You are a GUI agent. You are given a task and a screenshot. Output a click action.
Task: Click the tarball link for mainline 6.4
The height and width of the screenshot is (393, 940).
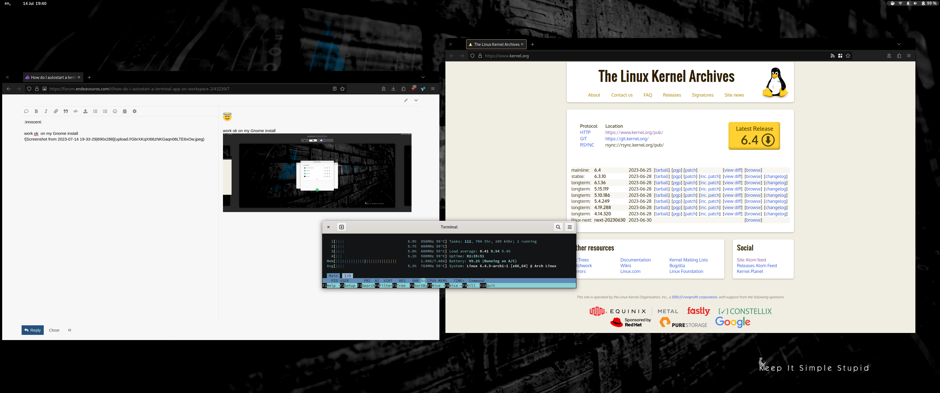pyautogui.click(x=662, y=170)
